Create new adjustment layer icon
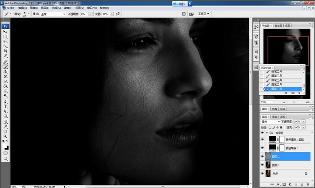The image size is (315, 188). [290, 184]
